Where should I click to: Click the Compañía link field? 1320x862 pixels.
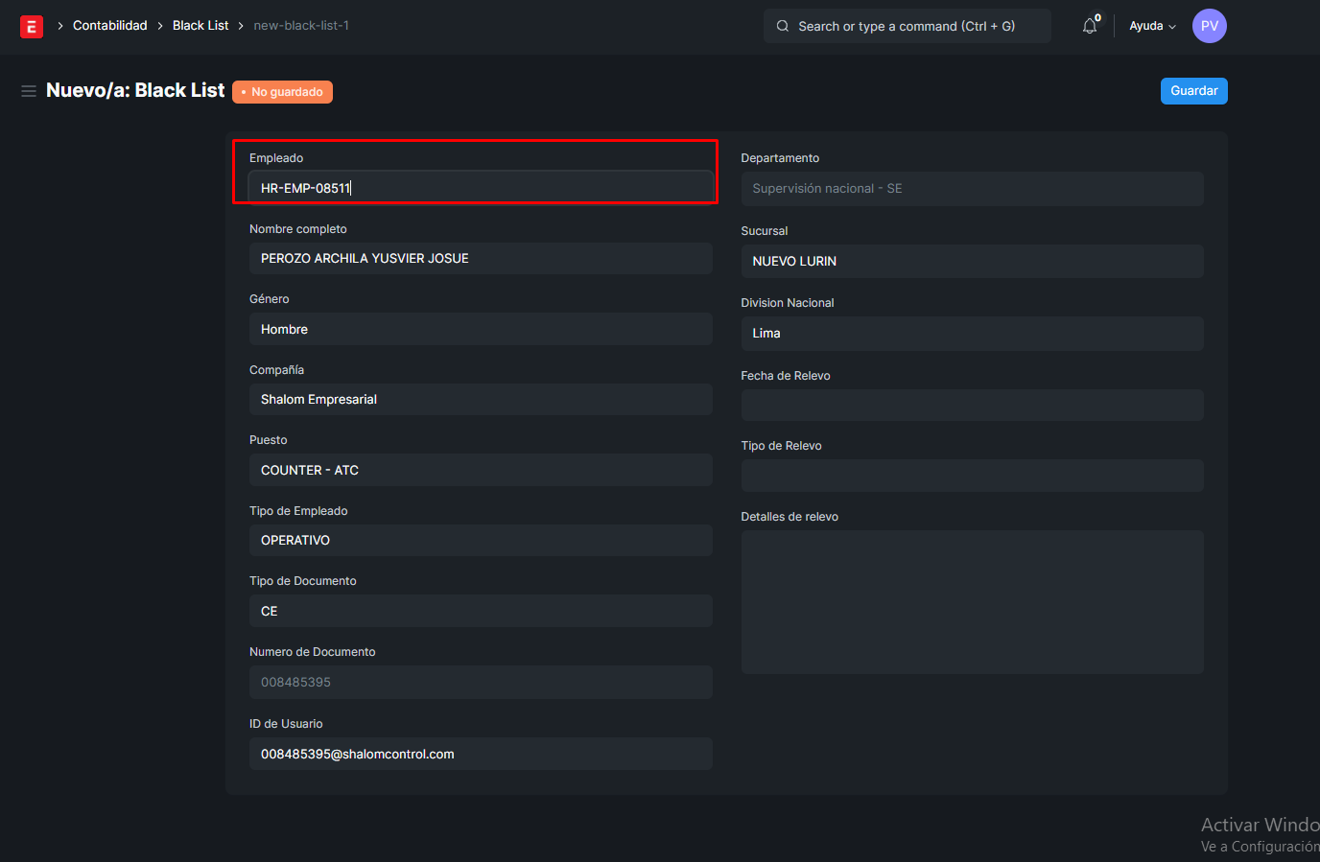point(480,400)
